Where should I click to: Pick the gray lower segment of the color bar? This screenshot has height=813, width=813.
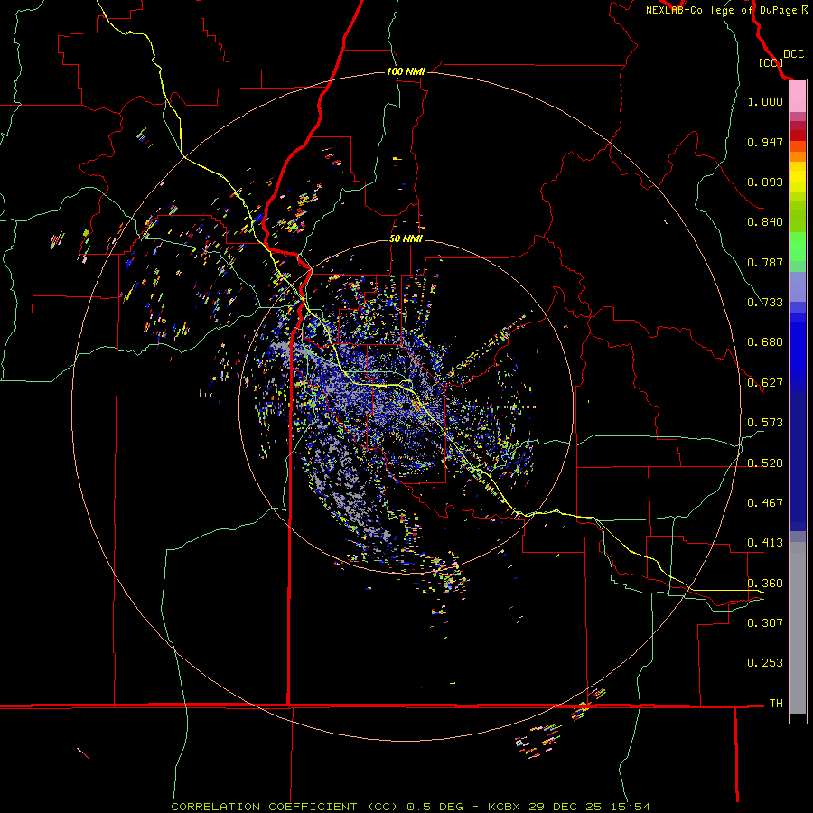pos(798,628)
